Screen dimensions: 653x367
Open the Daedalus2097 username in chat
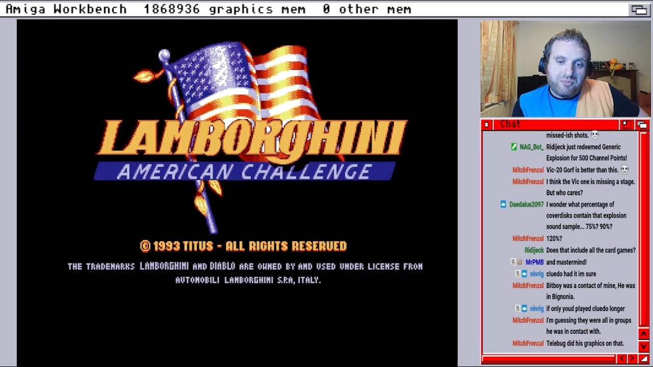526,204
